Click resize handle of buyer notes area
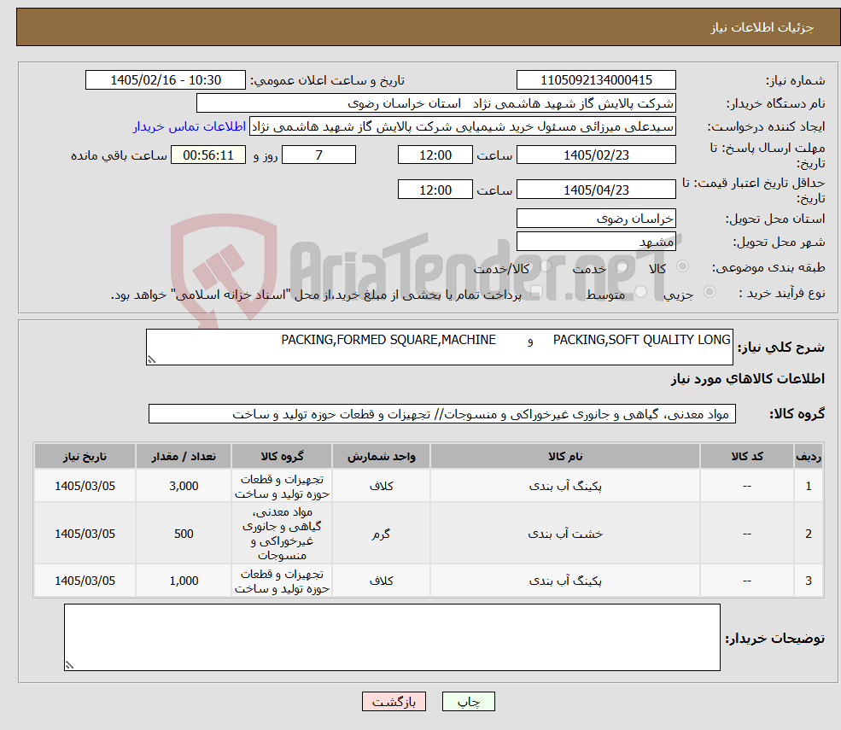The image size is (841, 730). tap(69, 666)
